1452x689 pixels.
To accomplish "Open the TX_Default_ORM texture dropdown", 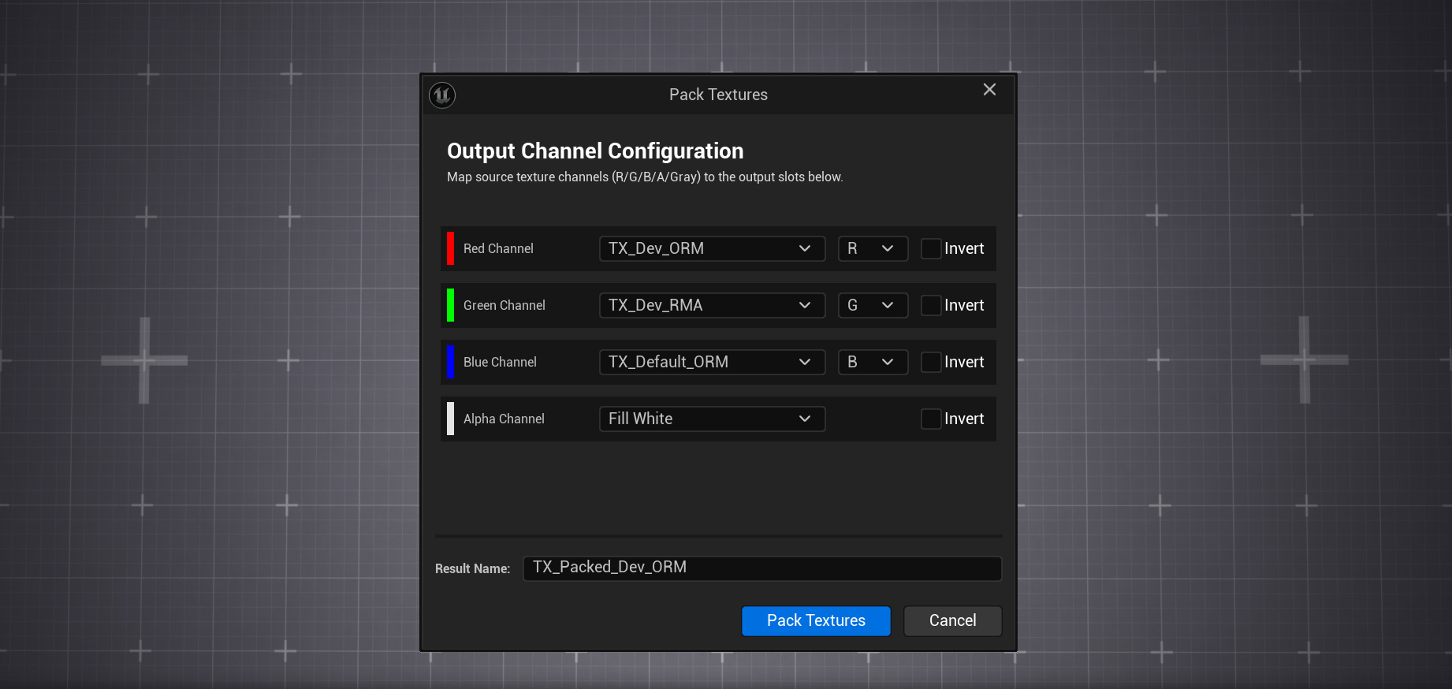I will tap(712, 363).
